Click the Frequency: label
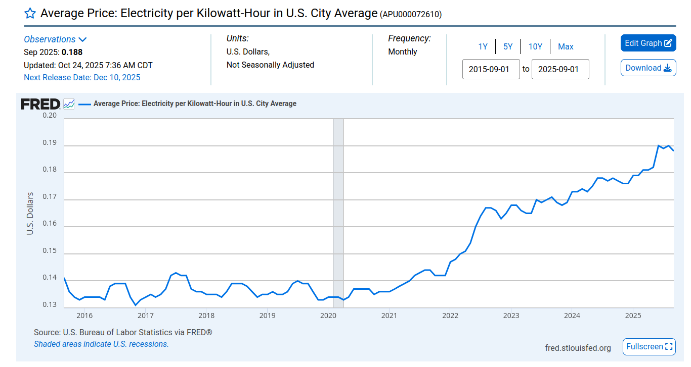This screenshot has width=691, height=367. click(409, 38)
